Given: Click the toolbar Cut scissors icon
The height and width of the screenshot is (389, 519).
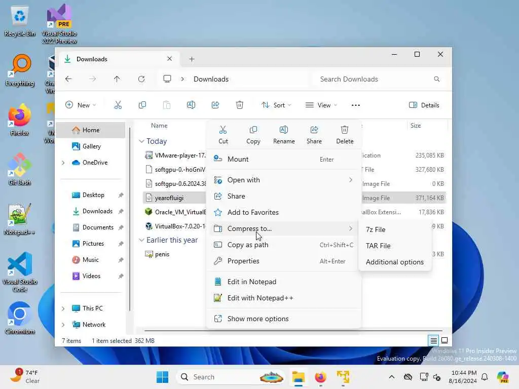Looking at the screenshot, I should point(118,105).
